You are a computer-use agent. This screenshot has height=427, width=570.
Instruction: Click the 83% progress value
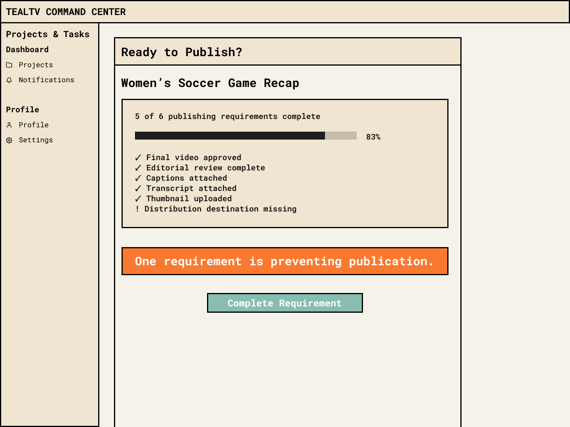pos(373,137)
